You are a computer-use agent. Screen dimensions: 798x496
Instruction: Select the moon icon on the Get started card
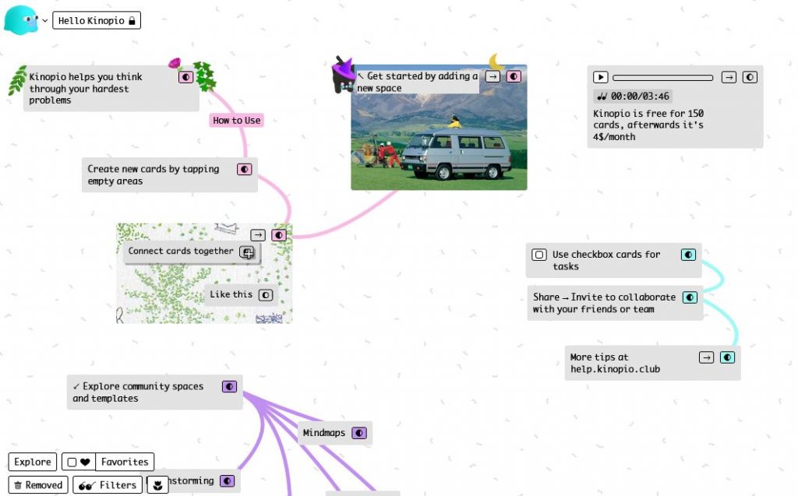[x=494, y=62]
